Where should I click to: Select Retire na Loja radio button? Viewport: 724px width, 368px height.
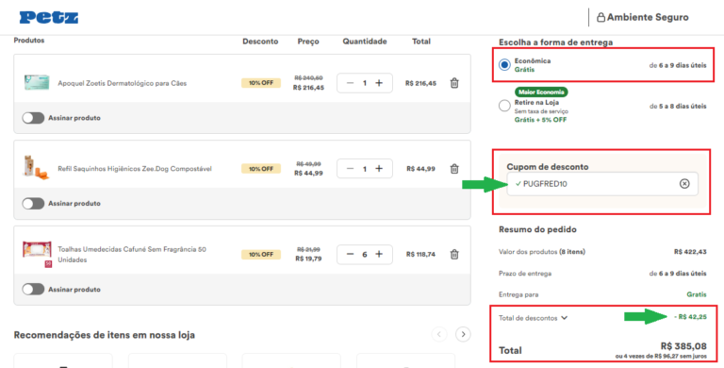tap(504, 106)
